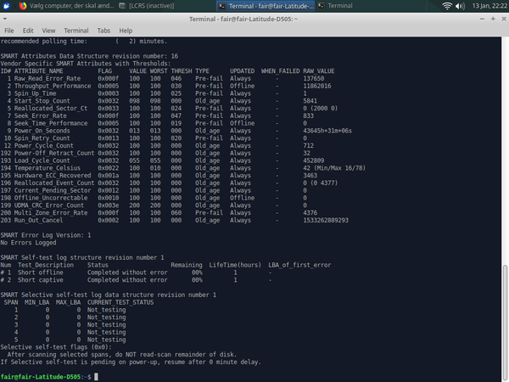Click the terminal window title bar
509x382 pixels.
255,18
